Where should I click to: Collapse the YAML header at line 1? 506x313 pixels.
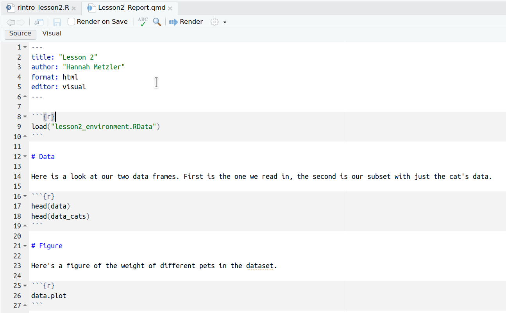coord(25,48)
